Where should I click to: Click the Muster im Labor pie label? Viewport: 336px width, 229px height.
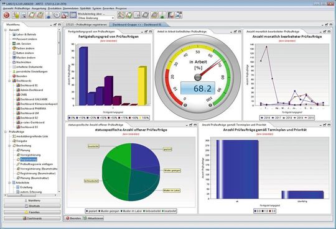[x=172, y=191]
